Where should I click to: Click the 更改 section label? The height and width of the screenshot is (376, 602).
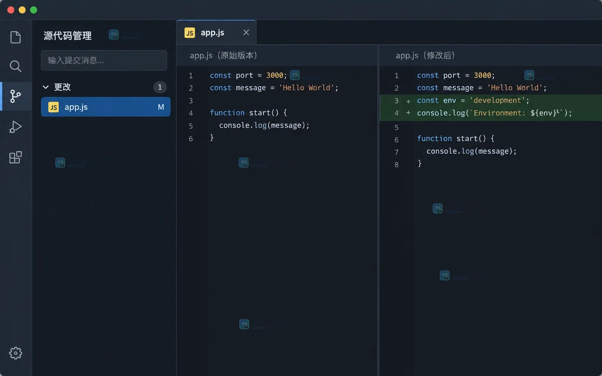[62, 87]
